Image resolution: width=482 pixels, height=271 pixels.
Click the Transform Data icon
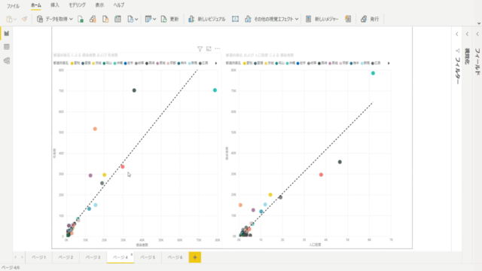point(148,19)
